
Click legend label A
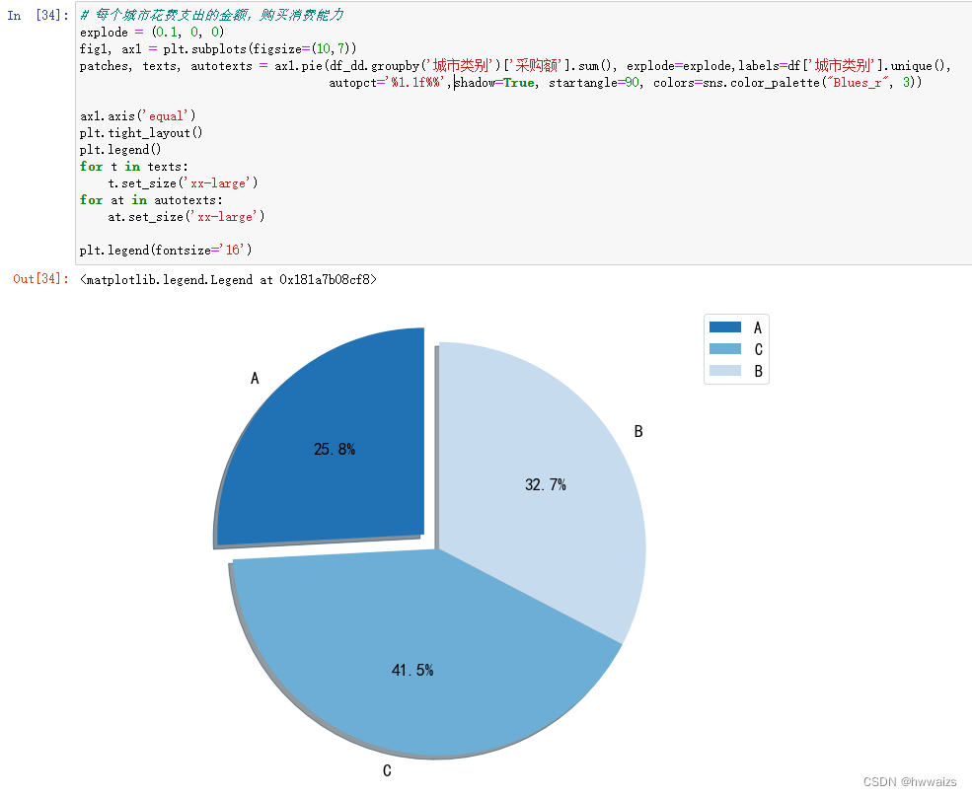coord(758,327)
